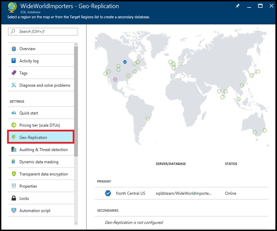Click the Online status text
The image size is (277, 231).
[x=231, y=193]
